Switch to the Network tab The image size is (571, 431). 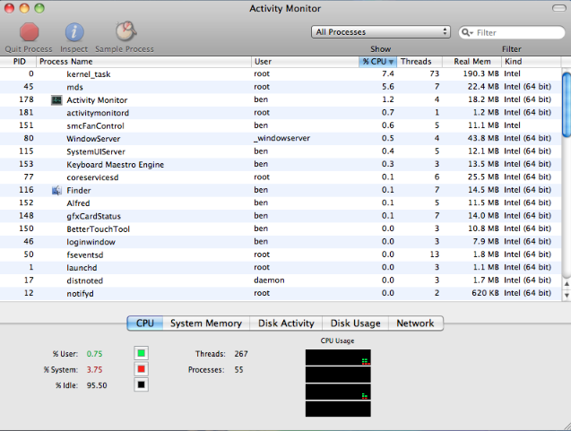coord(416,323)
